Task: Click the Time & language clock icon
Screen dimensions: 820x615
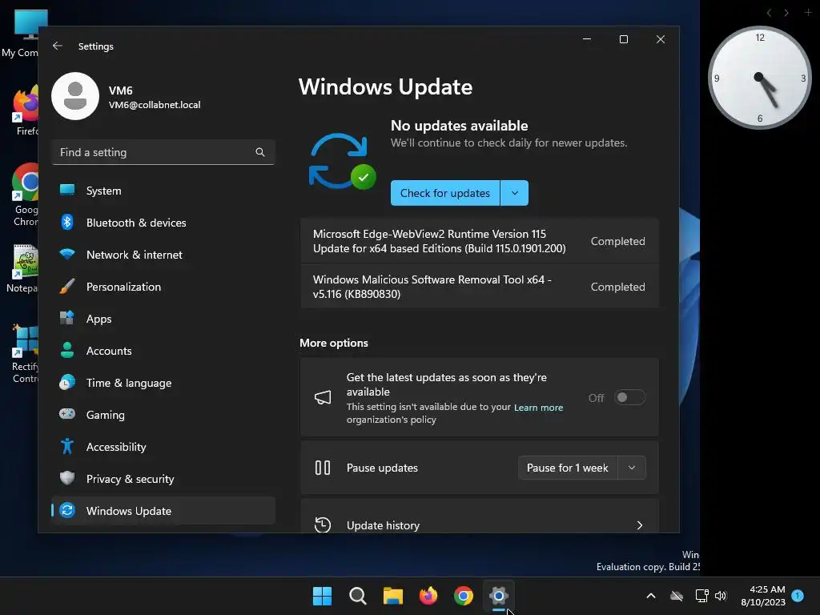Action: pos(67,382)
